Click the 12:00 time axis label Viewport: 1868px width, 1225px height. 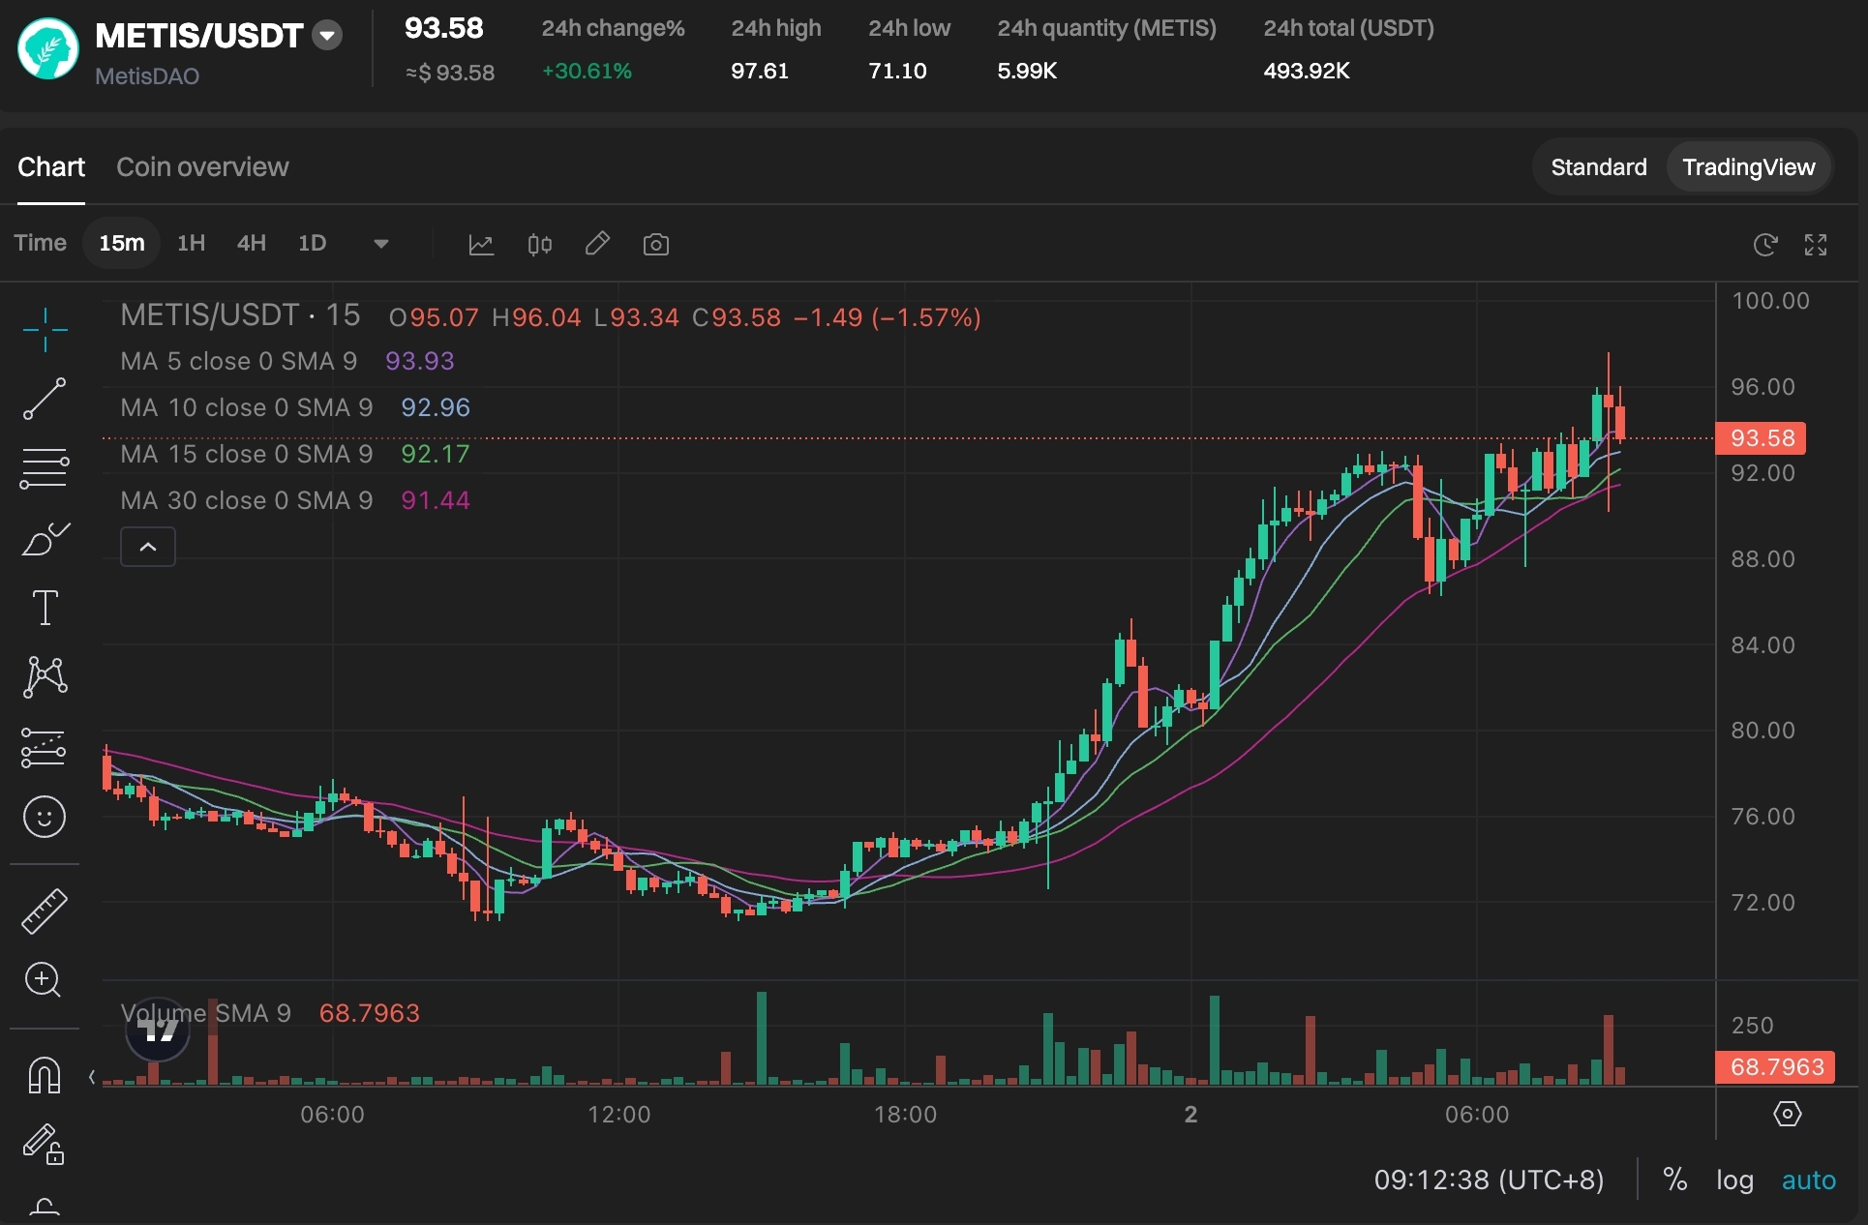[619, 1115]
